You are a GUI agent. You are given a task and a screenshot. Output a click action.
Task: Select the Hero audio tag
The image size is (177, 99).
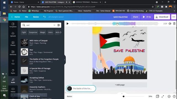pyautogui.click(x=50, y=32)
